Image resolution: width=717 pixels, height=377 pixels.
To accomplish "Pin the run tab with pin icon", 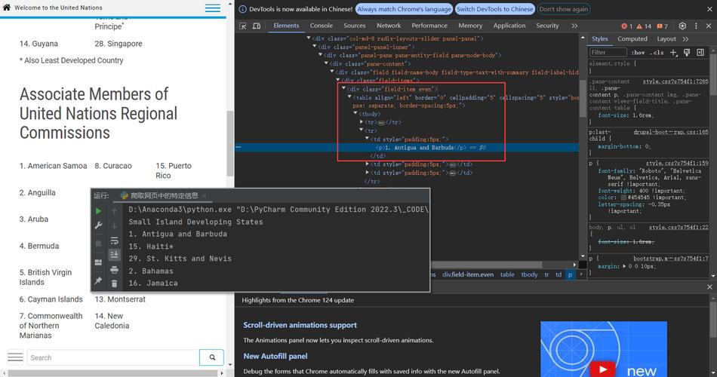I will pyautogui.click(x=98, y=280).
